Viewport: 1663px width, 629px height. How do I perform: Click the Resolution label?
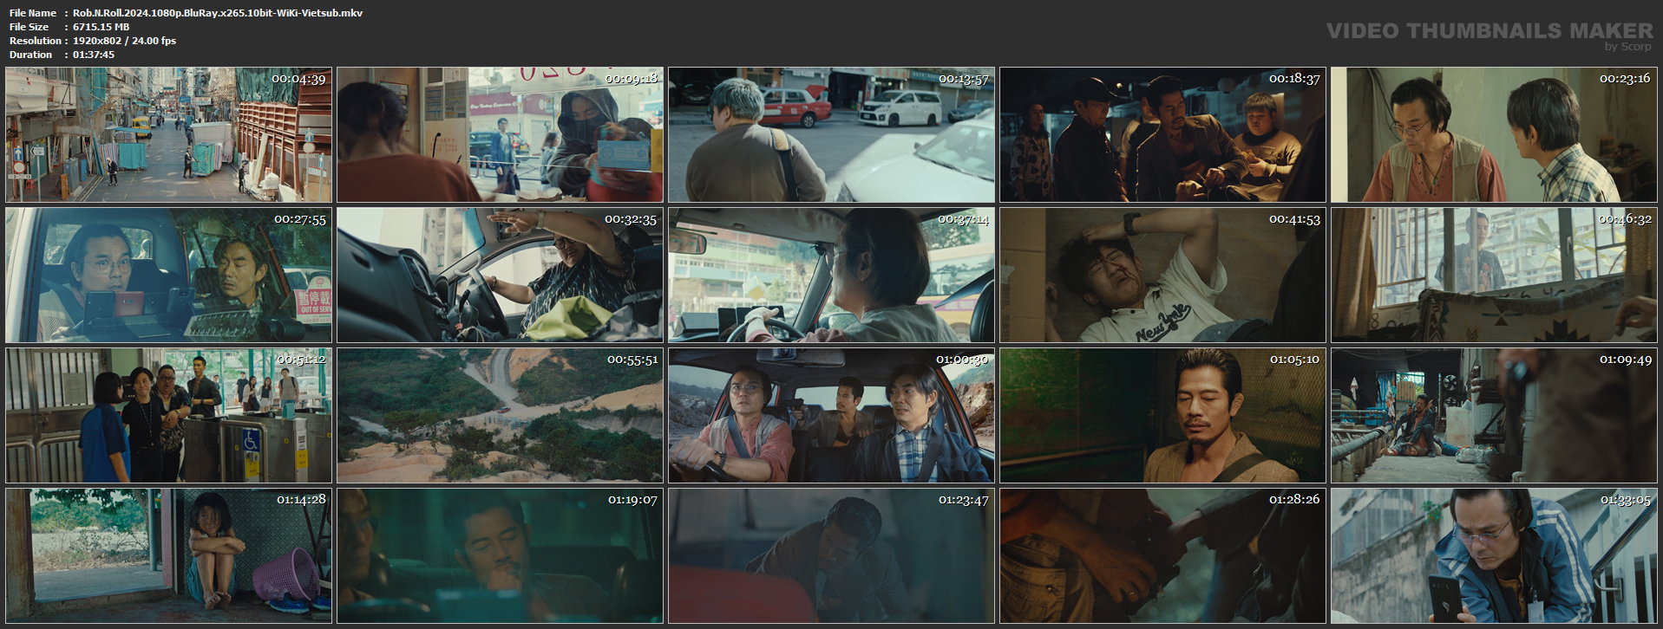click(x=36, y=41)
